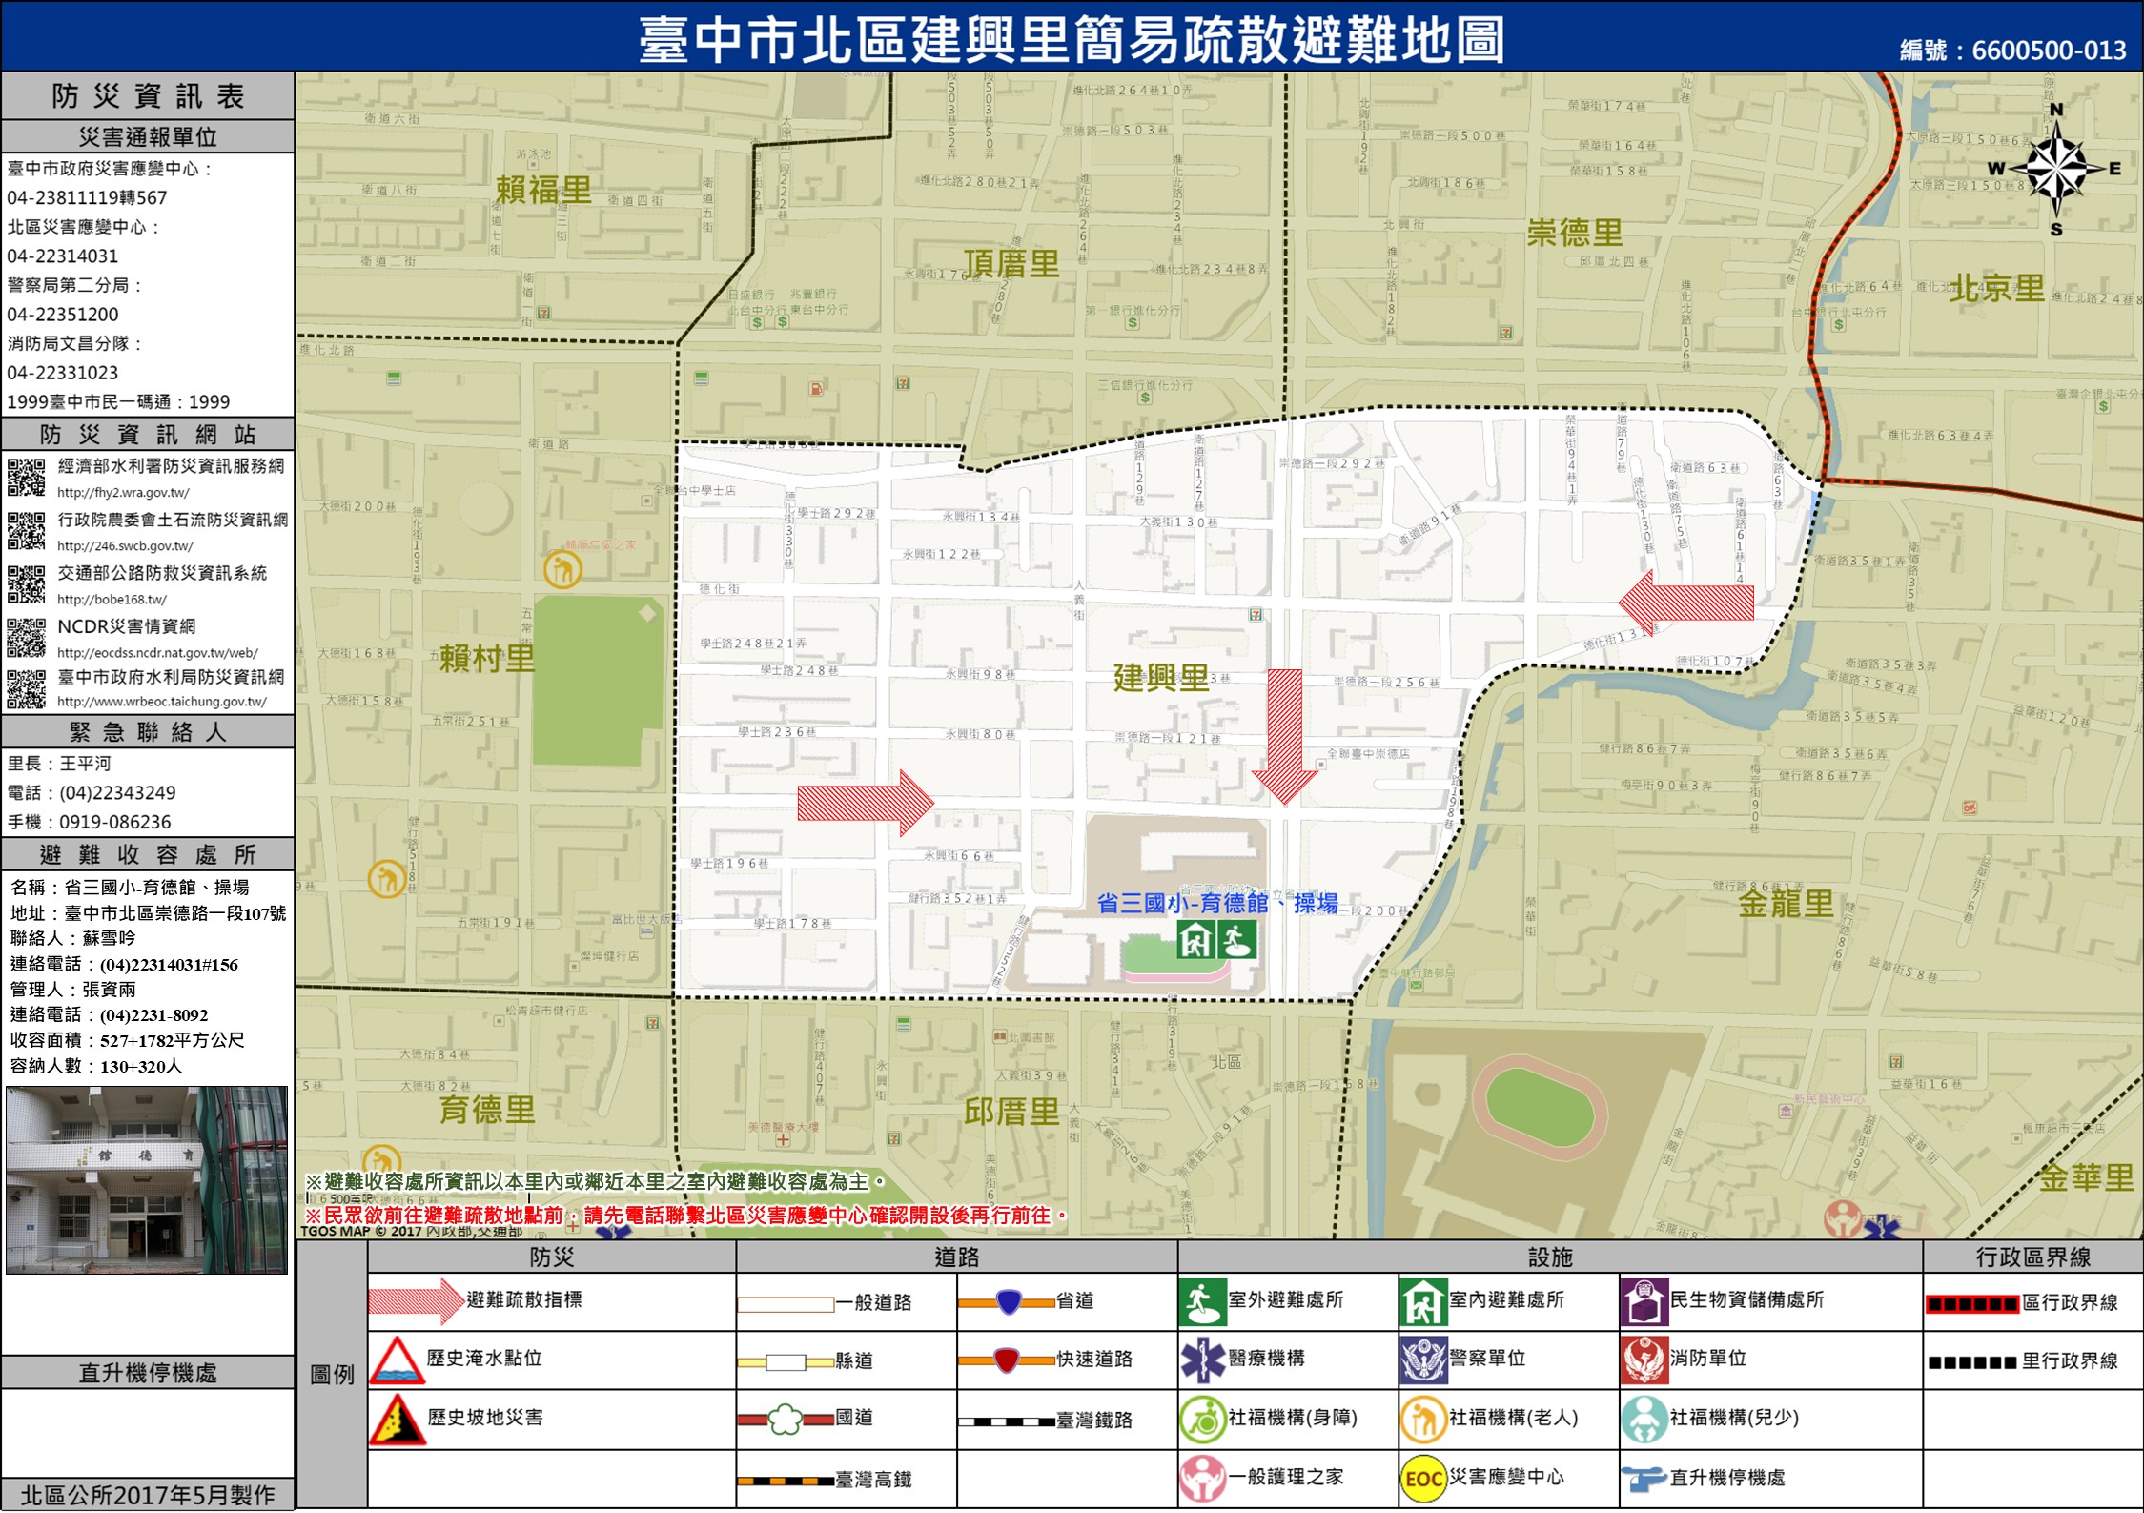Click the 一般護理之家 pink legend icon
The height and width of the screenshot is (1513, 2144).
point(1202,1479)
